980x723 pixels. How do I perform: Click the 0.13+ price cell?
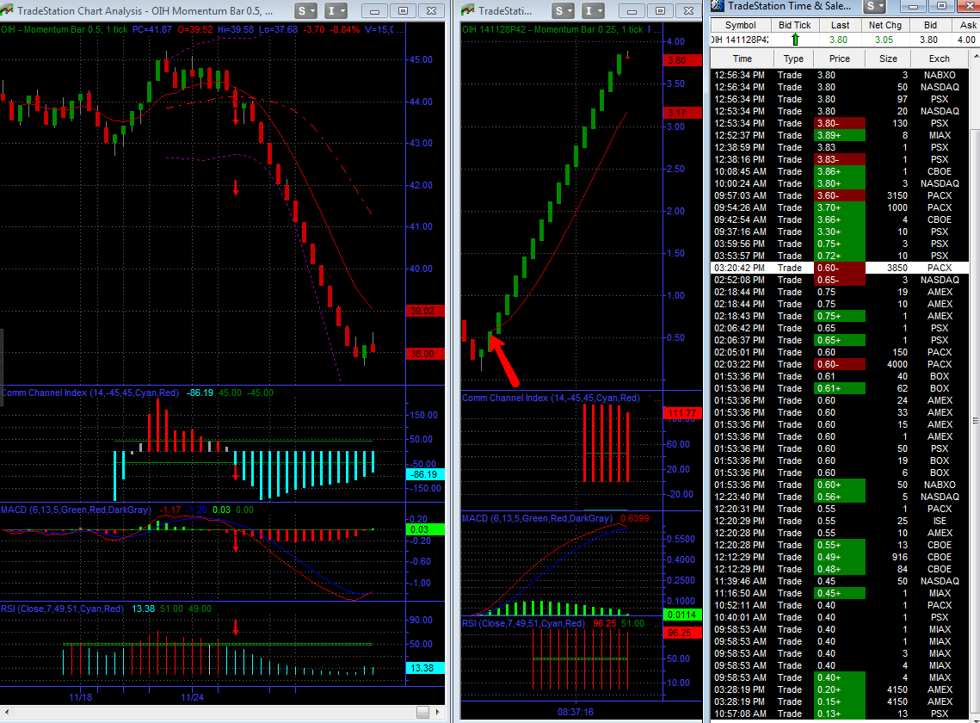coord(840,714)
